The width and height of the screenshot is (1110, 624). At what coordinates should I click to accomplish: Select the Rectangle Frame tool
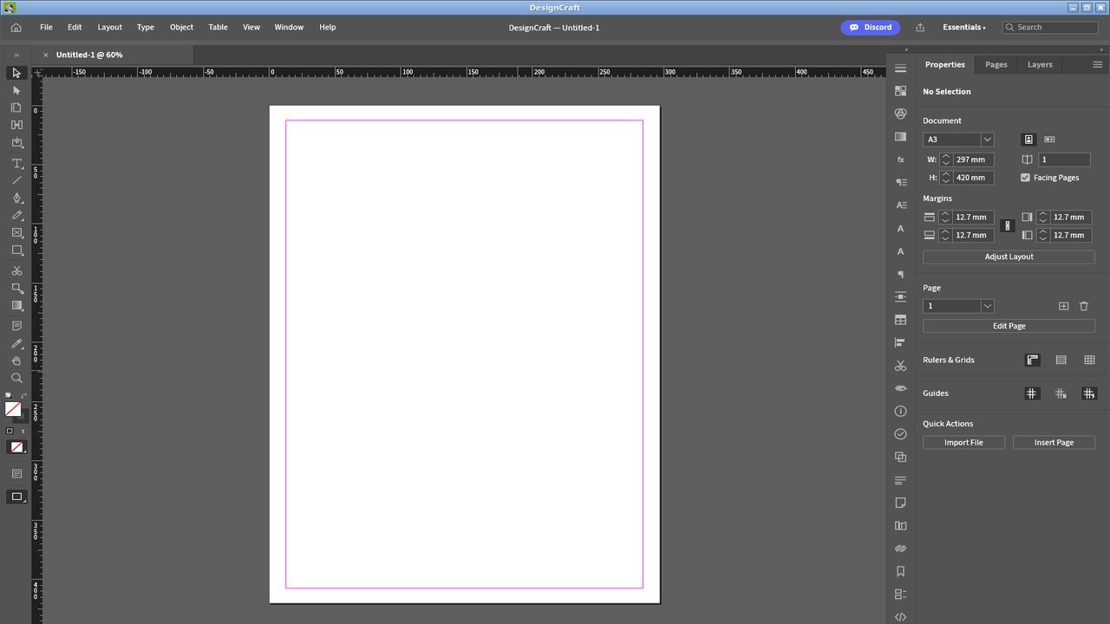tap(16, 232)
